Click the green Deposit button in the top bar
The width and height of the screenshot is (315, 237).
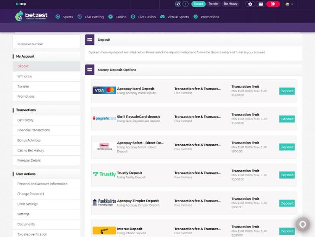point(198,4)
